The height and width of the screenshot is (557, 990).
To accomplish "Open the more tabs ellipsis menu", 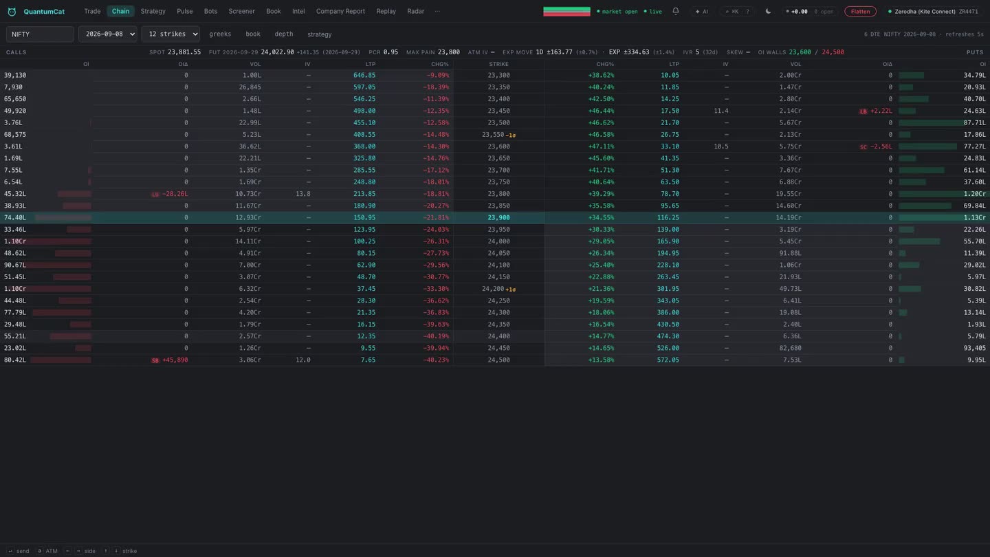I will [x=437, y=11].
